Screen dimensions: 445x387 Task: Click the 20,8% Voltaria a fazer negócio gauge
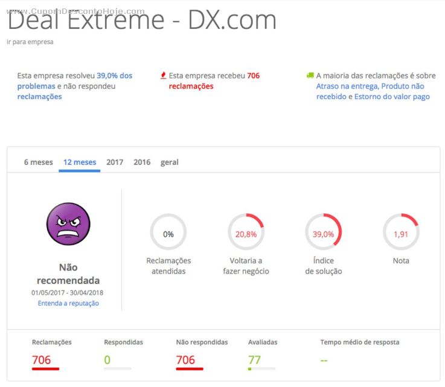coord(246,232)
